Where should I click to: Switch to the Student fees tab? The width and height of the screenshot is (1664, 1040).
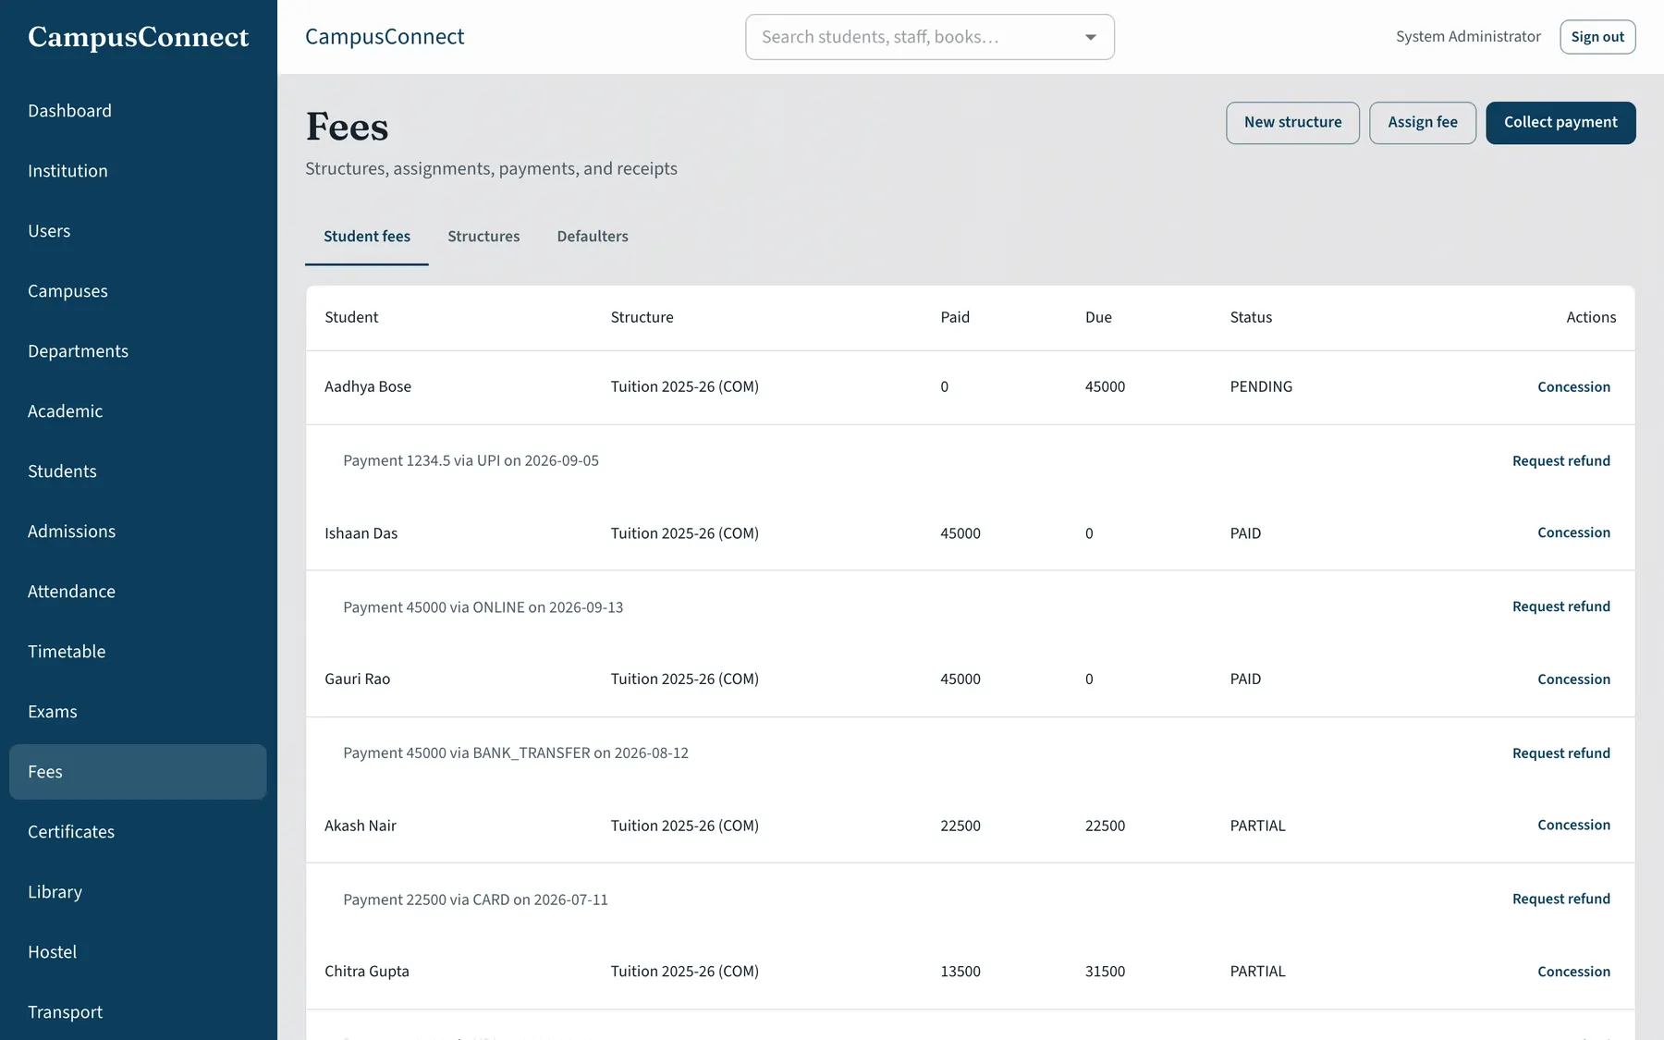point(367,237)
